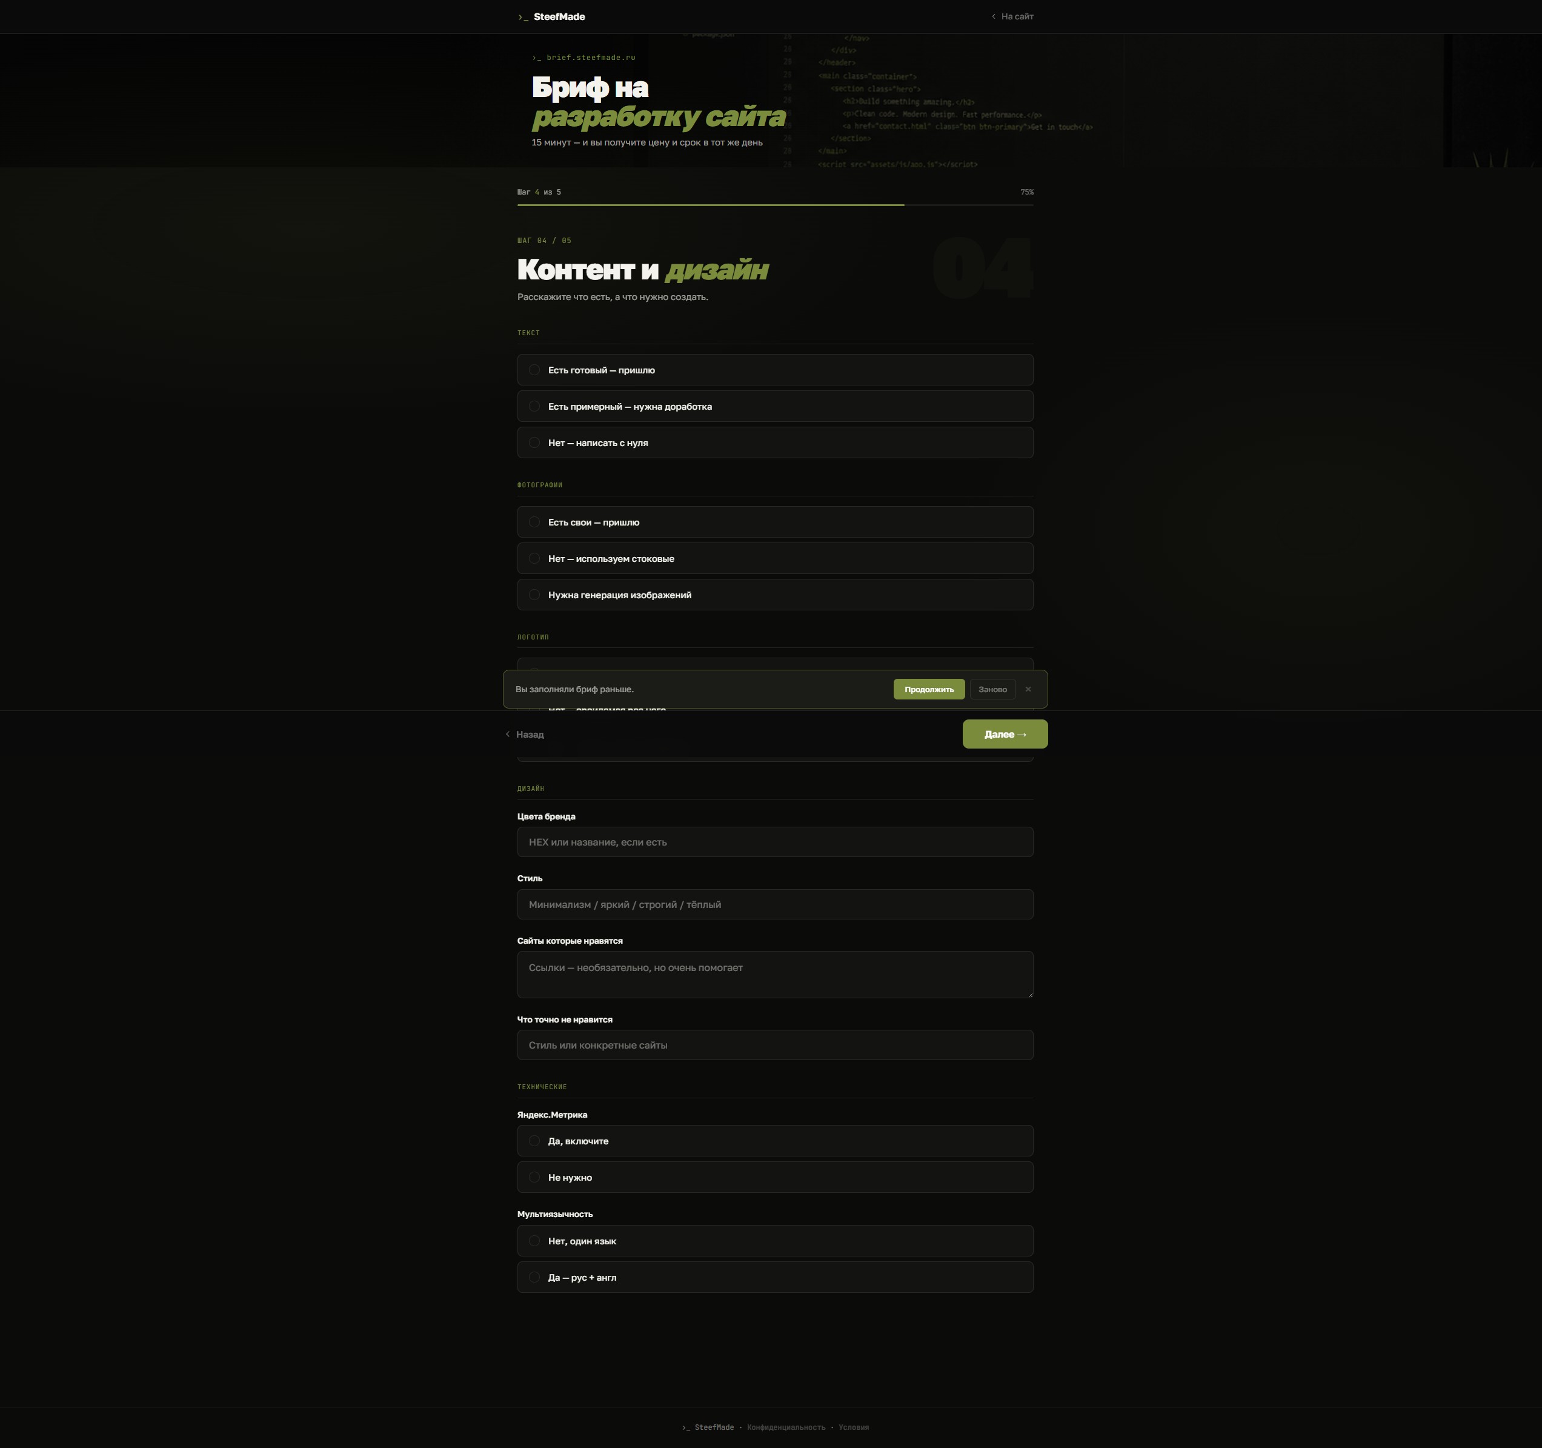Choose 'Не нужно' for Яндекс.Метрика

775,1177
